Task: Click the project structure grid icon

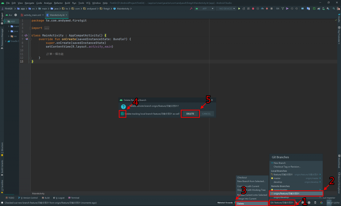Action: (x=302, y=9)
